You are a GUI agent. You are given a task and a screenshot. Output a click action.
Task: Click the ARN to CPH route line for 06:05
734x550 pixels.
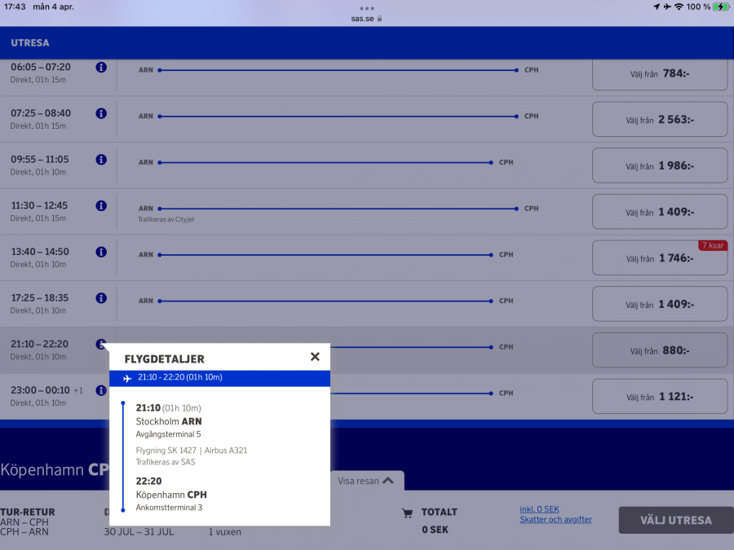[337, 70]
